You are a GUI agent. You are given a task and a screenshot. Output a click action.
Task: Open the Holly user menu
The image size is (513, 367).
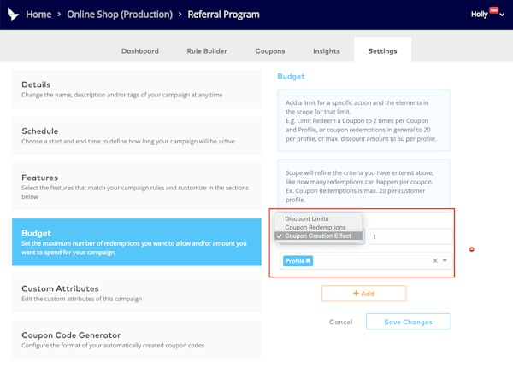(487, 15)
